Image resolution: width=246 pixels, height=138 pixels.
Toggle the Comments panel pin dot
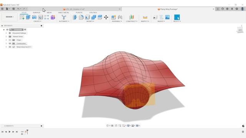click(x=42, y=126)
